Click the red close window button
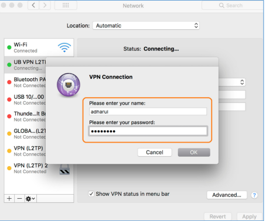The height and width of the screenshot is (221, 266). [3, 5]
